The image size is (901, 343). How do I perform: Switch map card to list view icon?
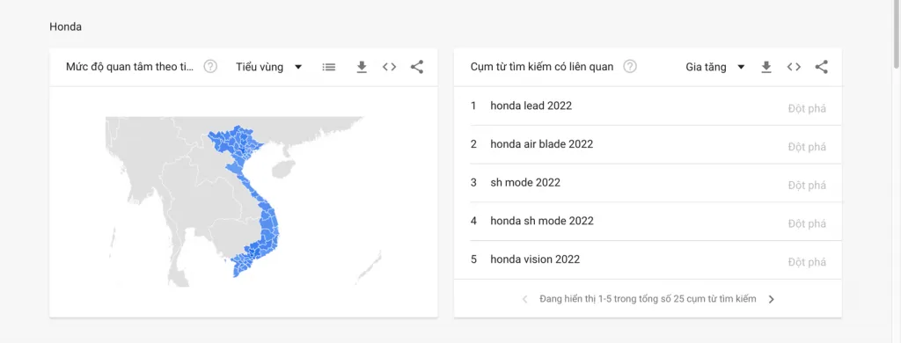[329, 67]
